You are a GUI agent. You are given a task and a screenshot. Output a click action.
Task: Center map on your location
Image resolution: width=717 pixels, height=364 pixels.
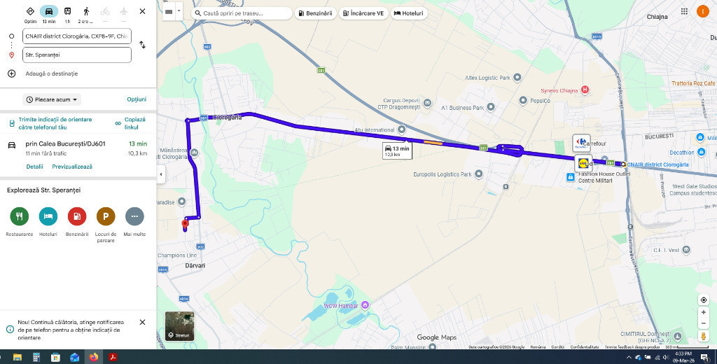click(x=703, y=300)
